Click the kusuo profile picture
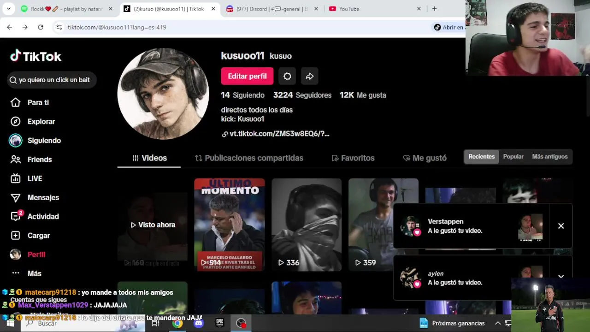590x332 pixels. click(163, 94)
